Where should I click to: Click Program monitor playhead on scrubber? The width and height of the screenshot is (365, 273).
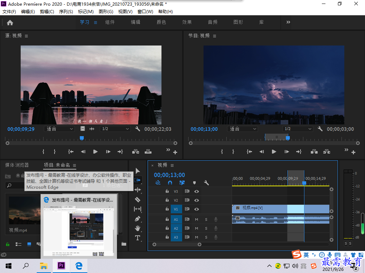pos(288,138)
